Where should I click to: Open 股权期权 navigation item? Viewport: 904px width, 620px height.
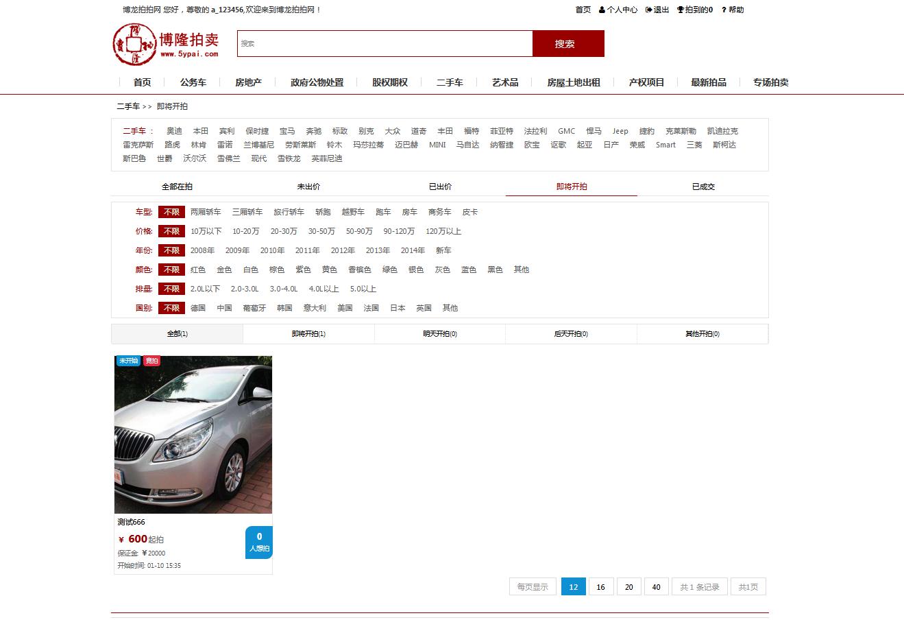coord(390,82)
